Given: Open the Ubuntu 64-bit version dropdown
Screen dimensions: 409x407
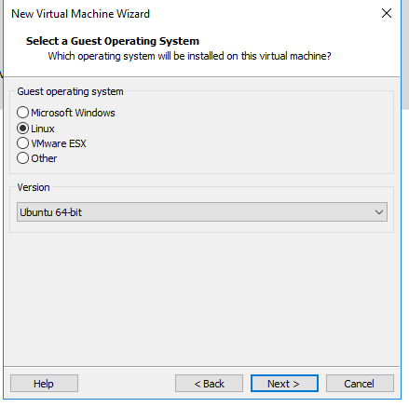Looking at the screenshot, I should (202, 212).
